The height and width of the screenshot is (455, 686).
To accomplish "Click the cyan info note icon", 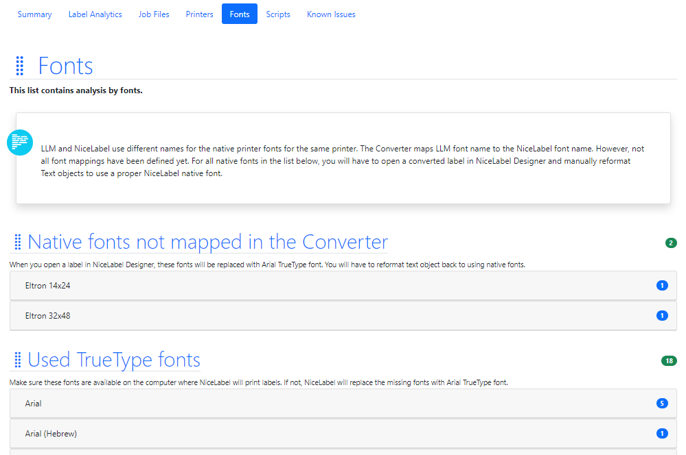I will (x=20, y=143).
